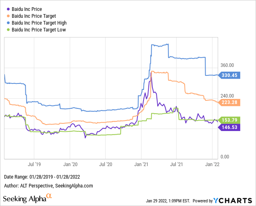Select Baidu Inc Price Target High label
This screenshot has height=206, width=256.
(x=39, y=23)
